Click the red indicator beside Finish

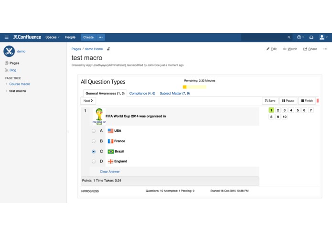[318, 101]
